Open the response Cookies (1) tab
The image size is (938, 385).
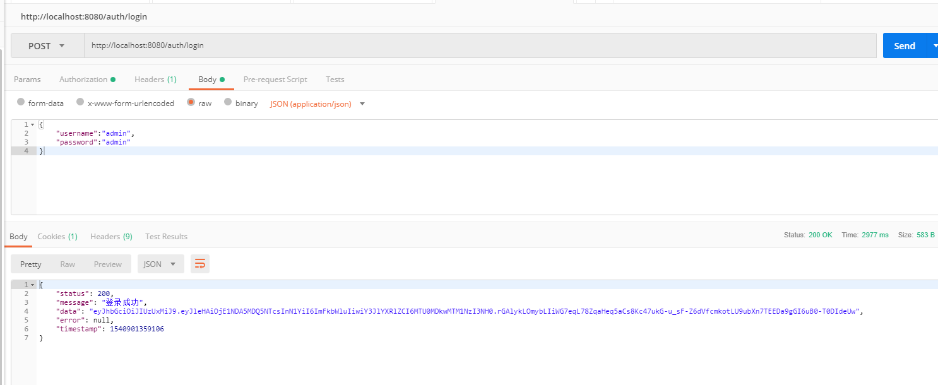pos(57,237)
